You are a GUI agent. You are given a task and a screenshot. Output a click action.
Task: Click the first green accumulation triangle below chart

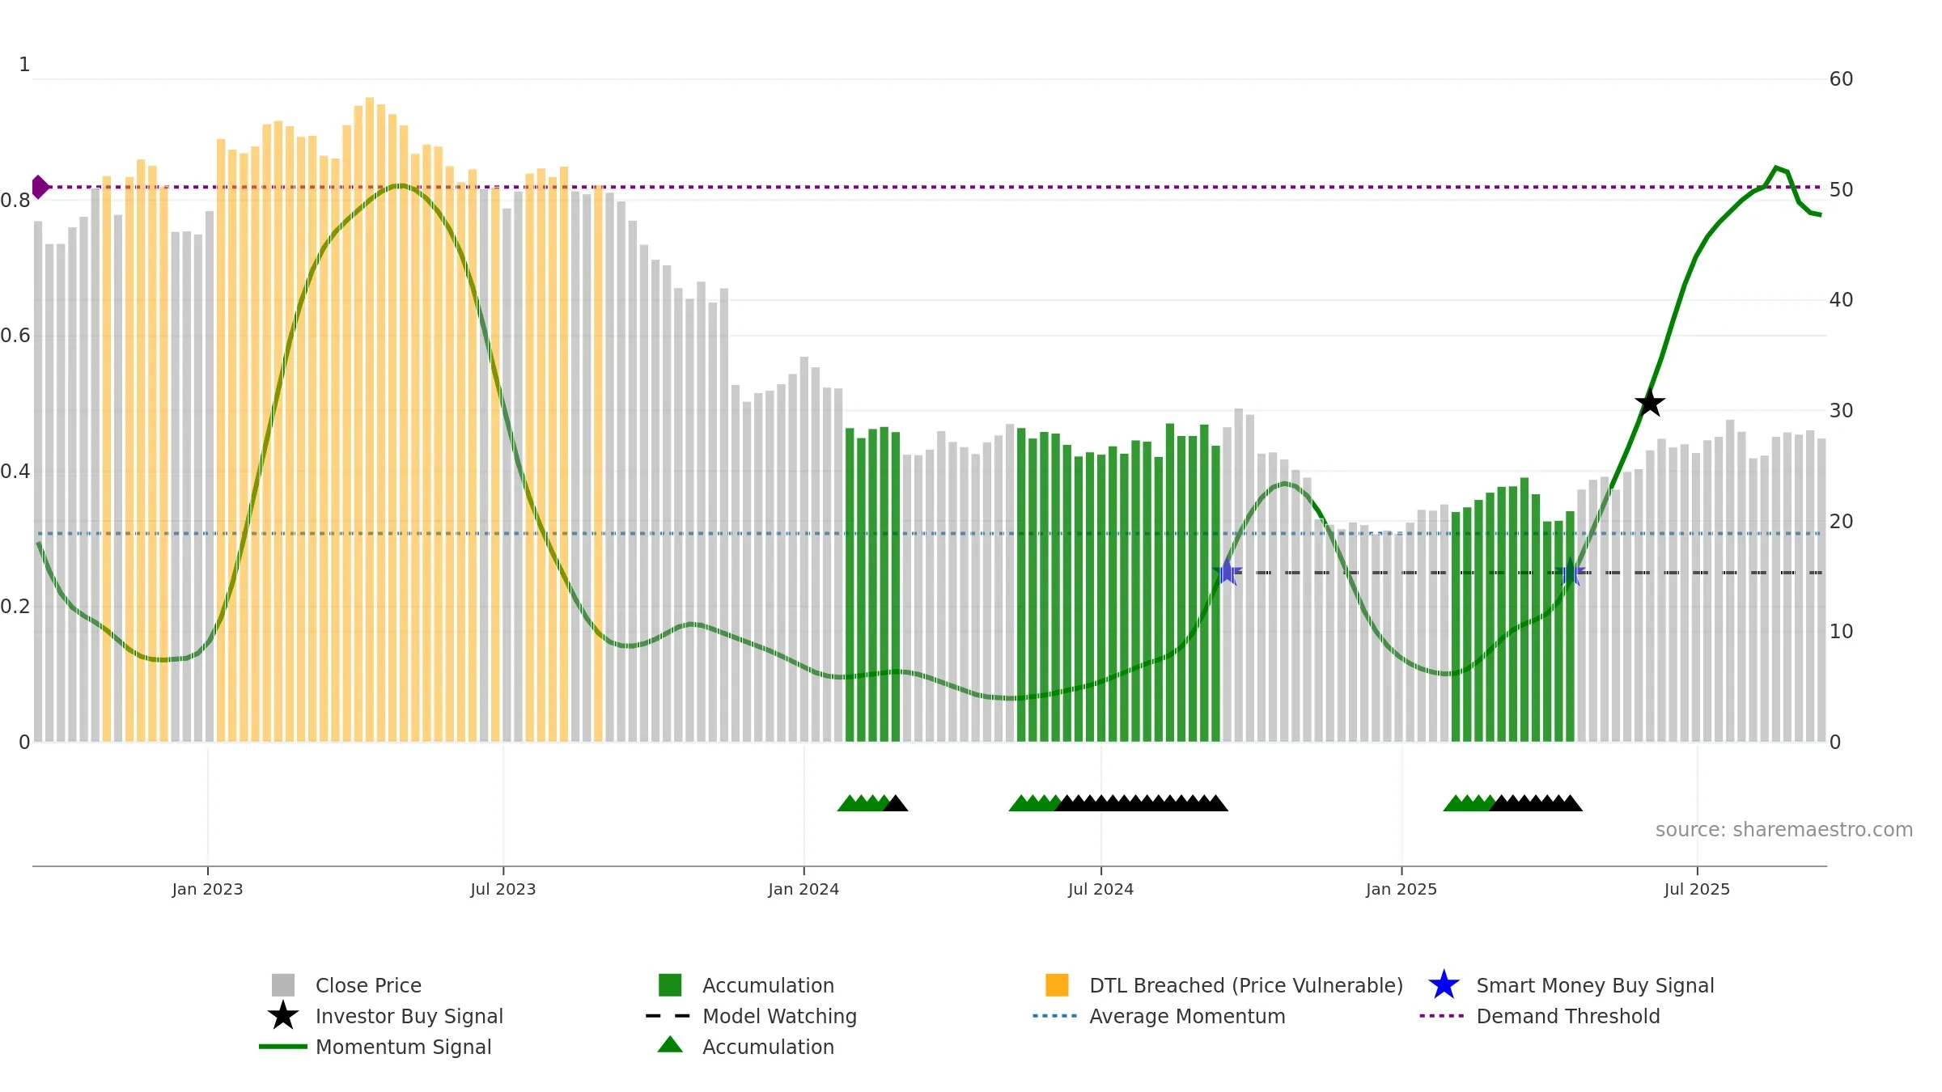848,803
